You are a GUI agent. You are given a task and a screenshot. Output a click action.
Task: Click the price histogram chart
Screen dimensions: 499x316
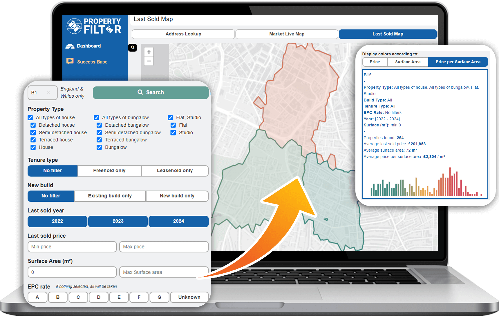pos(426,182)
